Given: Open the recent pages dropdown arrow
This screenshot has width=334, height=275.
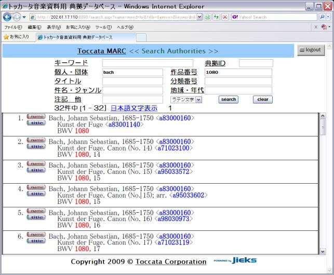Looking at the screenshot, I should (x=24, y=17).
